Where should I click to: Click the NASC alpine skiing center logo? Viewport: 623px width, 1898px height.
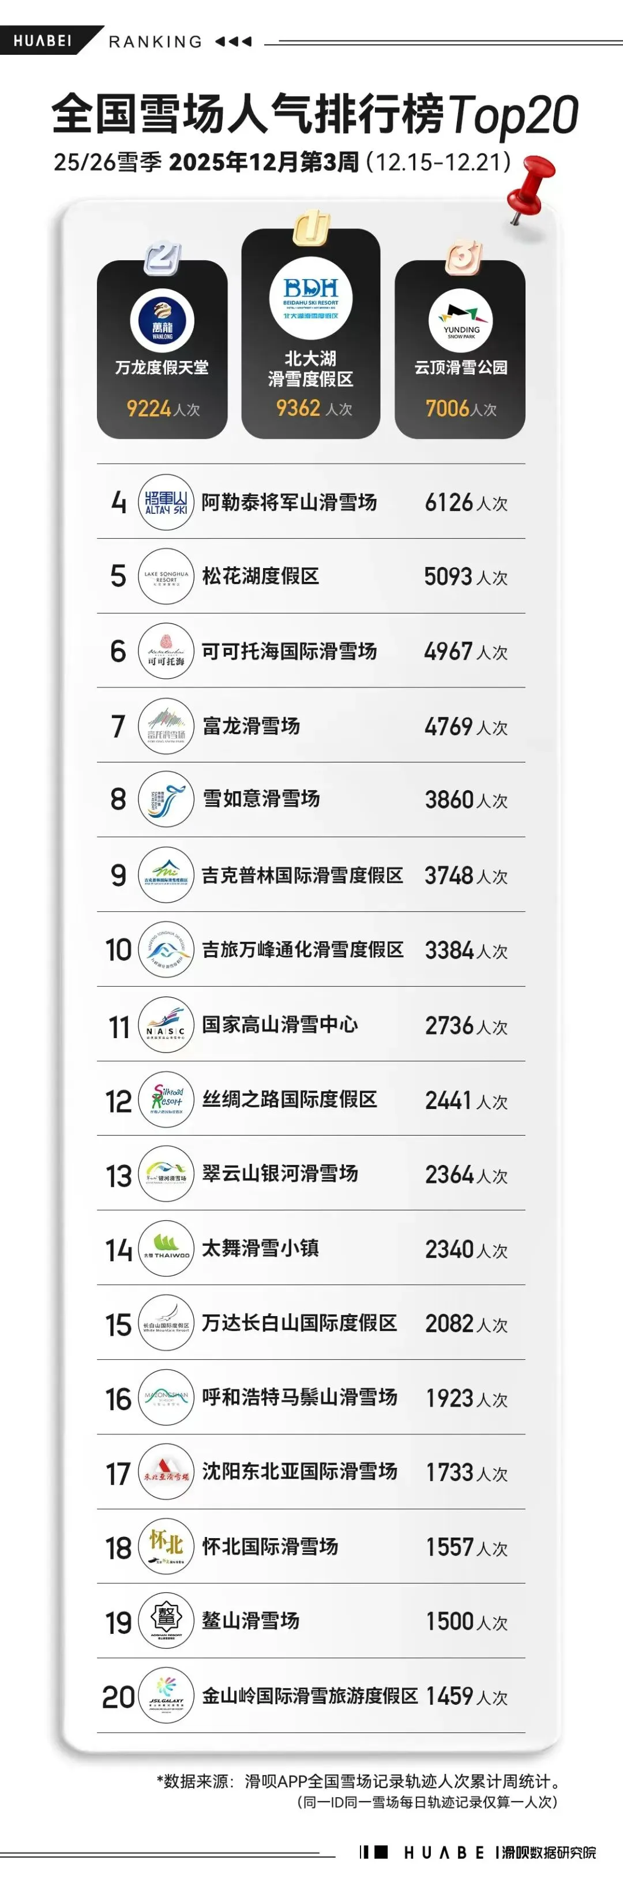pyautogui.click(x=166, y=1025)
